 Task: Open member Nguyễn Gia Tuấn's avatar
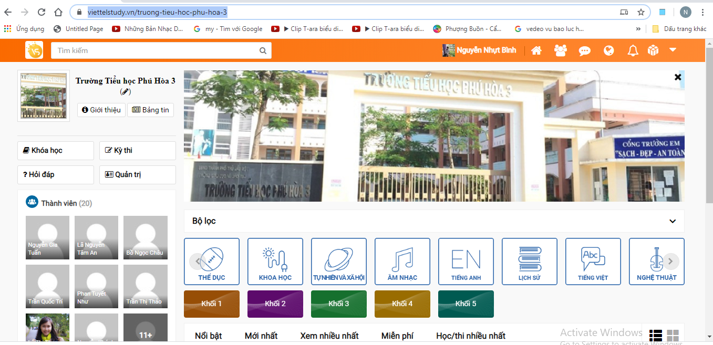click(x=47, y=237)
